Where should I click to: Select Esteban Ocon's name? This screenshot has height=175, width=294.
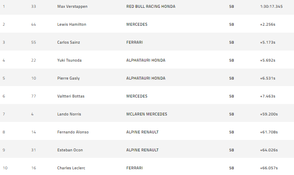(70, 150)
